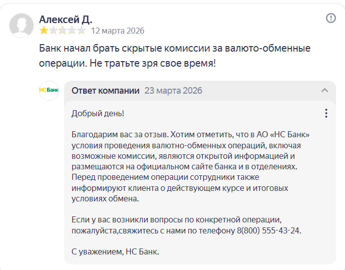
Task: Click the first filled rating star
Action: (44, 31)
